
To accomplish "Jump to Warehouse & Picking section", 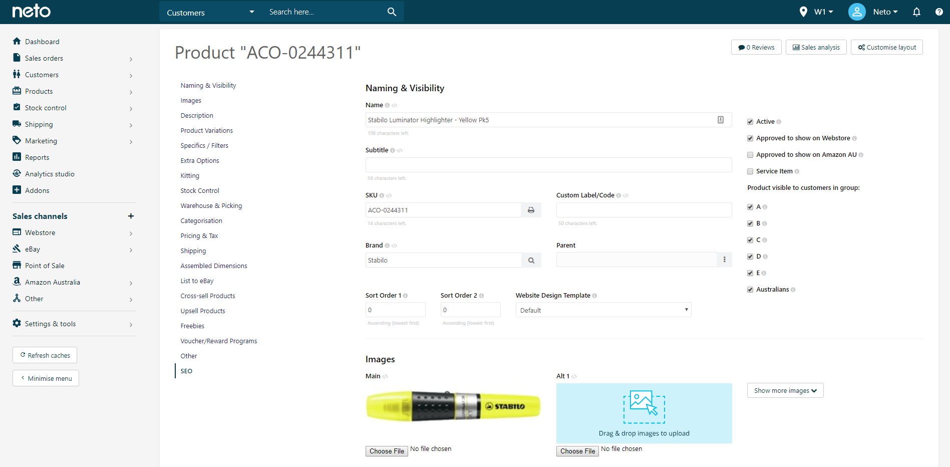I will coord(211,205).
